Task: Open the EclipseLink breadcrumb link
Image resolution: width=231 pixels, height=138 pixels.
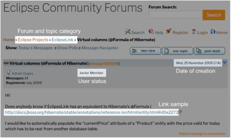Action: tap(62, 40)
